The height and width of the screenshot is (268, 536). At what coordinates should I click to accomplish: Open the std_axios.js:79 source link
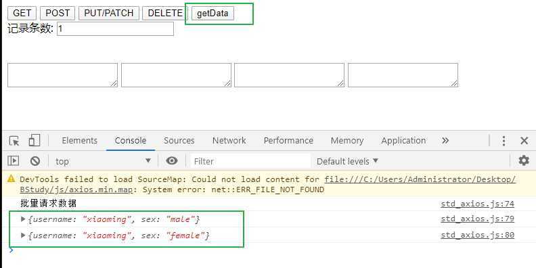click(x=477, y=219)
